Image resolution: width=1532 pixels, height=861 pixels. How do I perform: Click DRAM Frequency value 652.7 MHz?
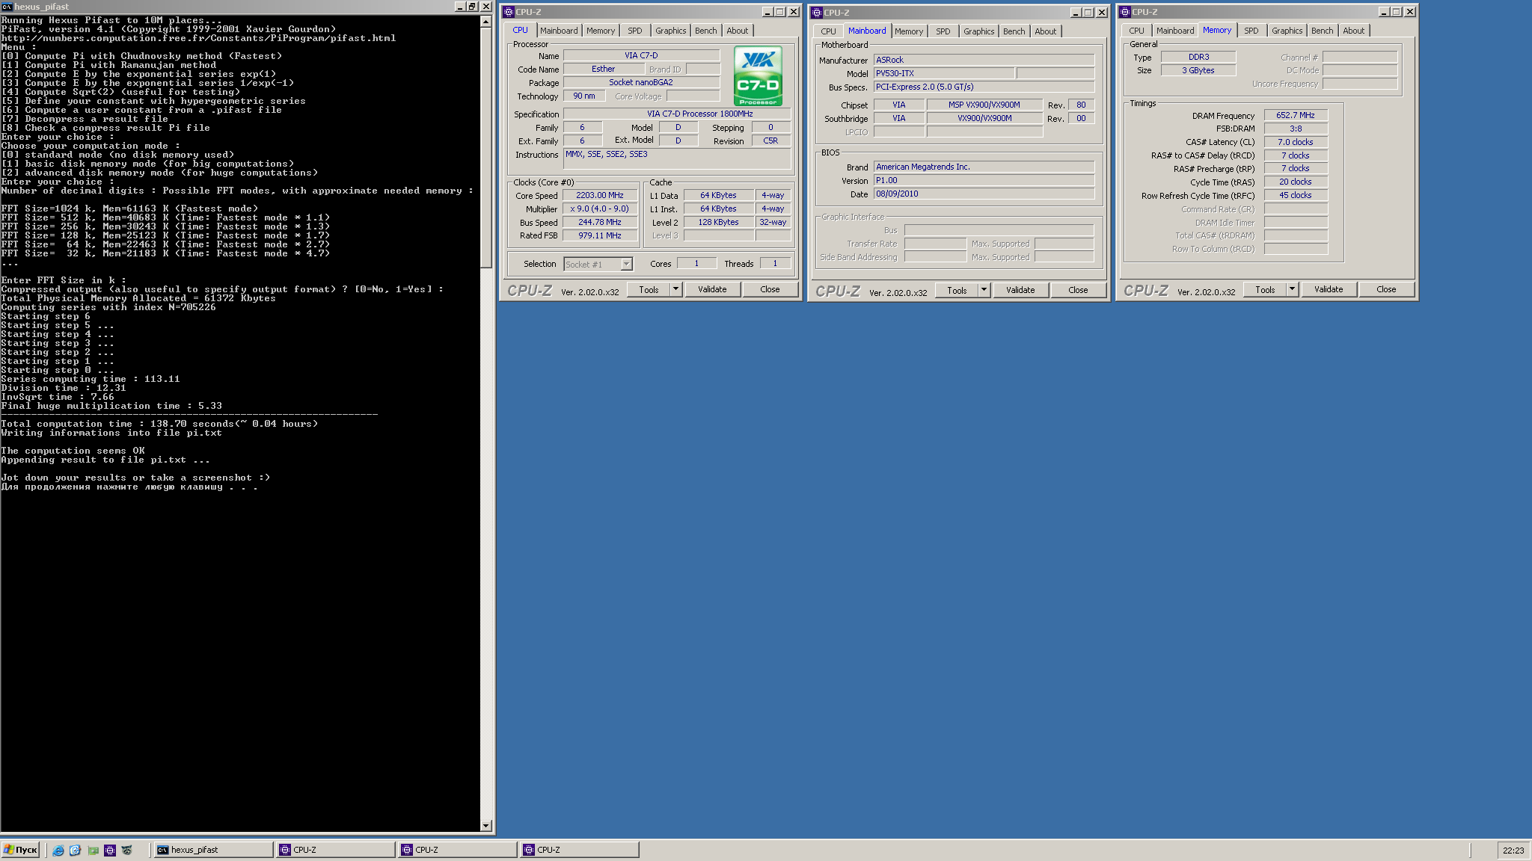1296,115
